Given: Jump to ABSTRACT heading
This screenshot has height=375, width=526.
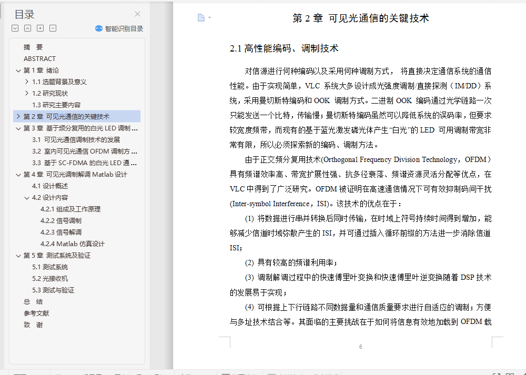Looking at the screenshot, I should 39,59.
